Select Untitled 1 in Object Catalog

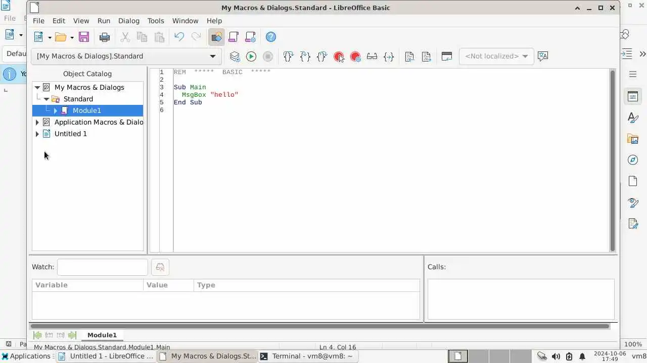tap(71, 134)
